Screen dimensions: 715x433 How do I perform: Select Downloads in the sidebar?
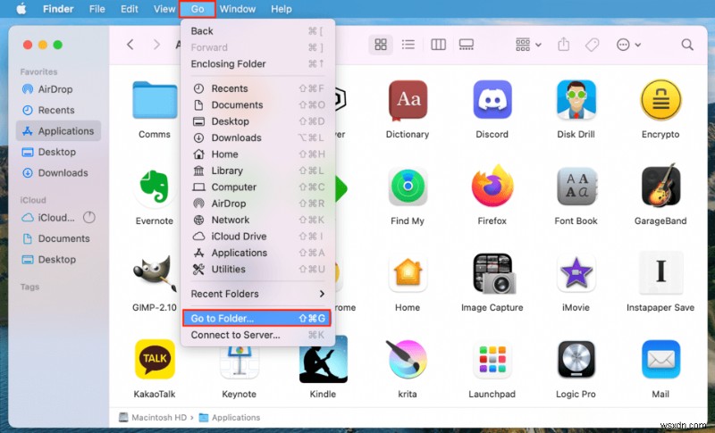pos(58,173)
